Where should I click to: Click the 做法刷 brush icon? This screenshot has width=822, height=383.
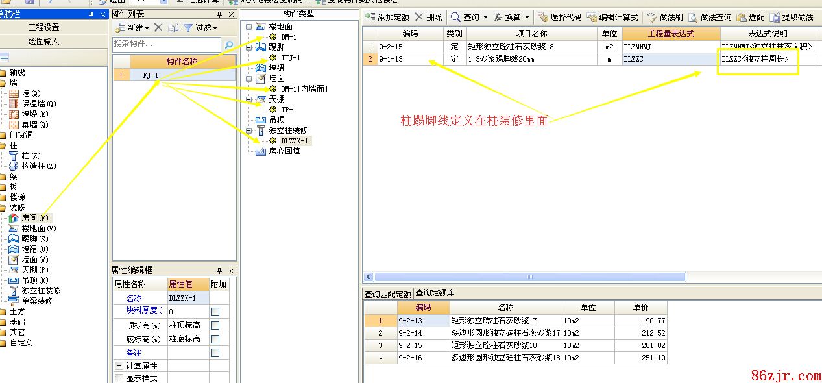point(651,18)
